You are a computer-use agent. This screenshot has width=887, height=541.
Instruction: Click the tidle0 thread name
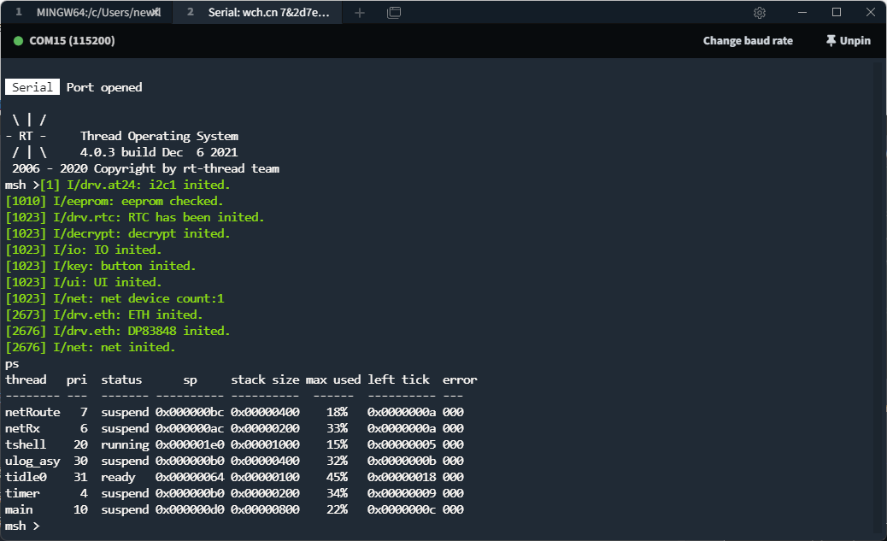pyautogui.click(x=26, y=478)
